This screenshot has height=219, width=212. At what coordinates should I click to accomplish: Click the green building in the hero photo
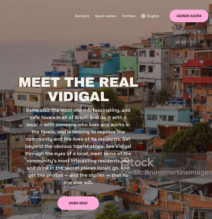coord(129,64)
